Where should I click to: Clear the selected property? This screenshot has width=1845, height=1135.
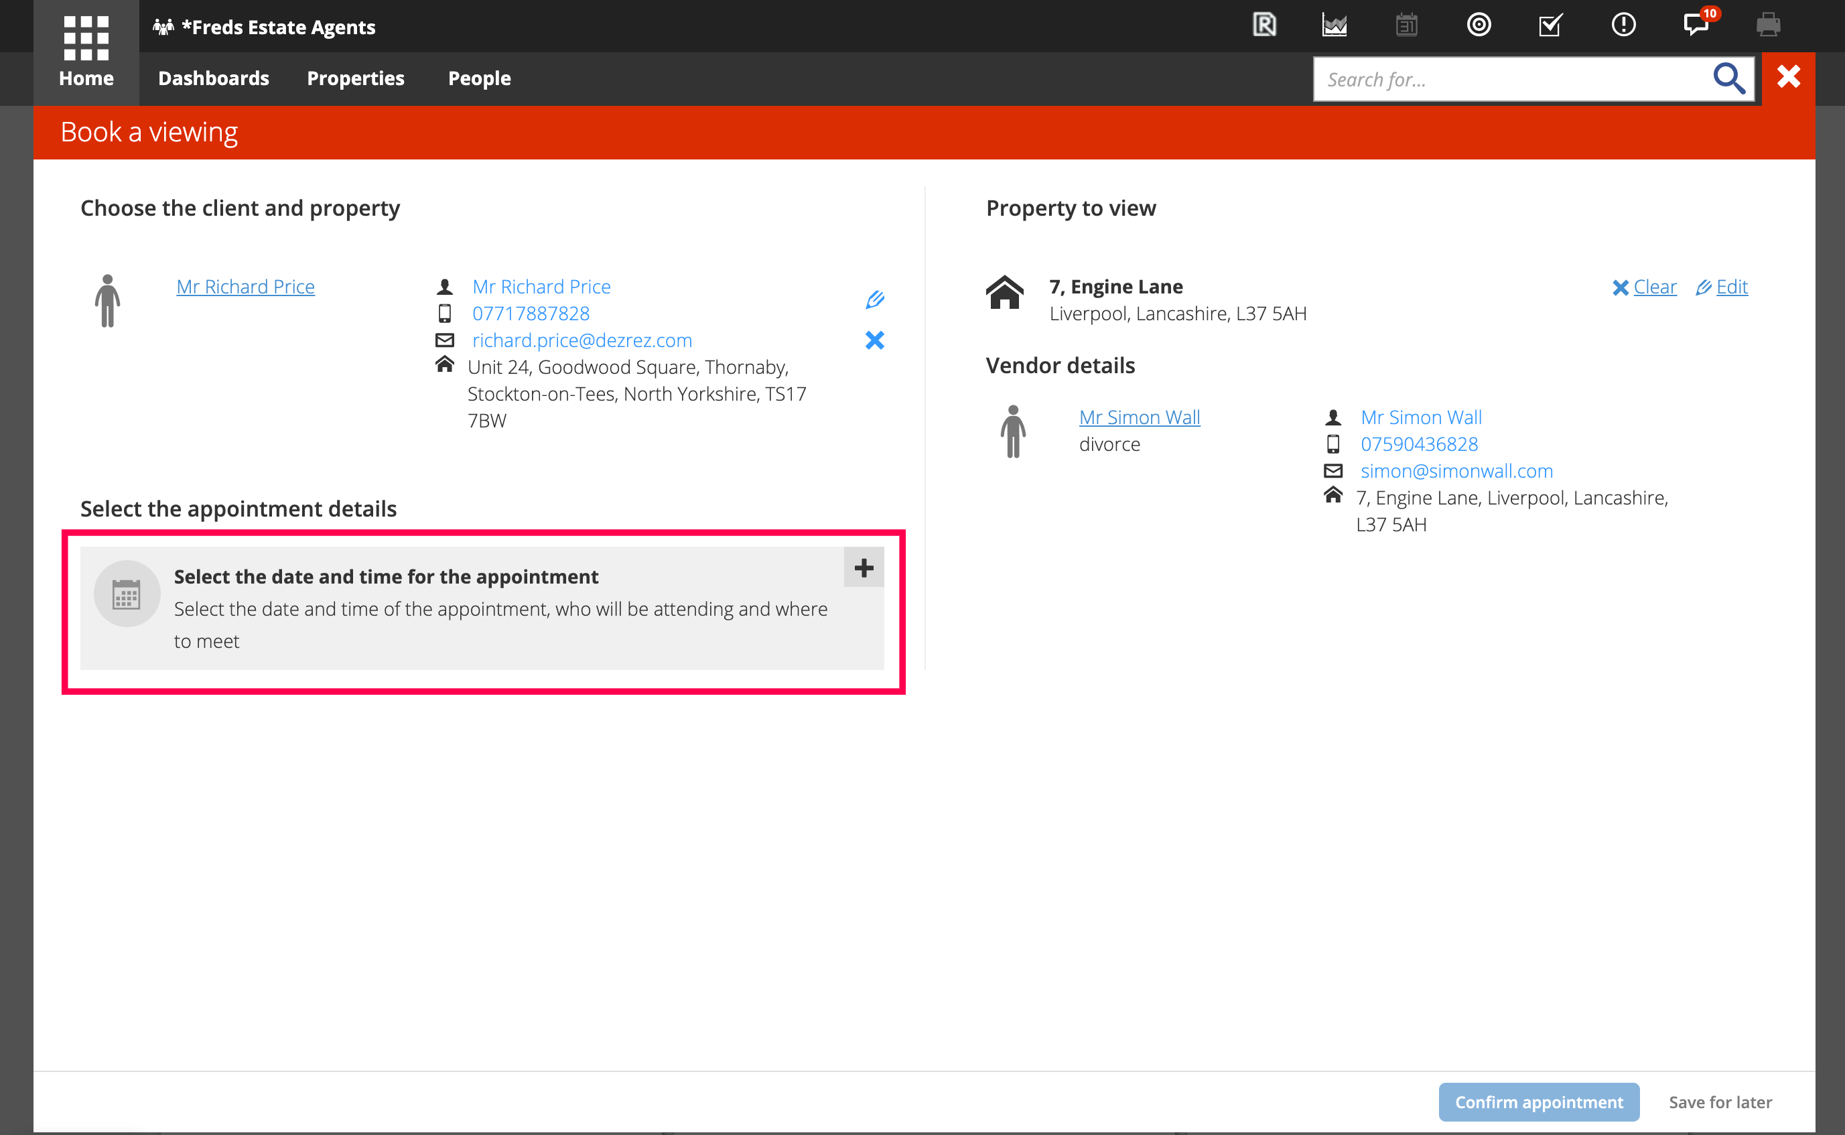point(1645,287)
